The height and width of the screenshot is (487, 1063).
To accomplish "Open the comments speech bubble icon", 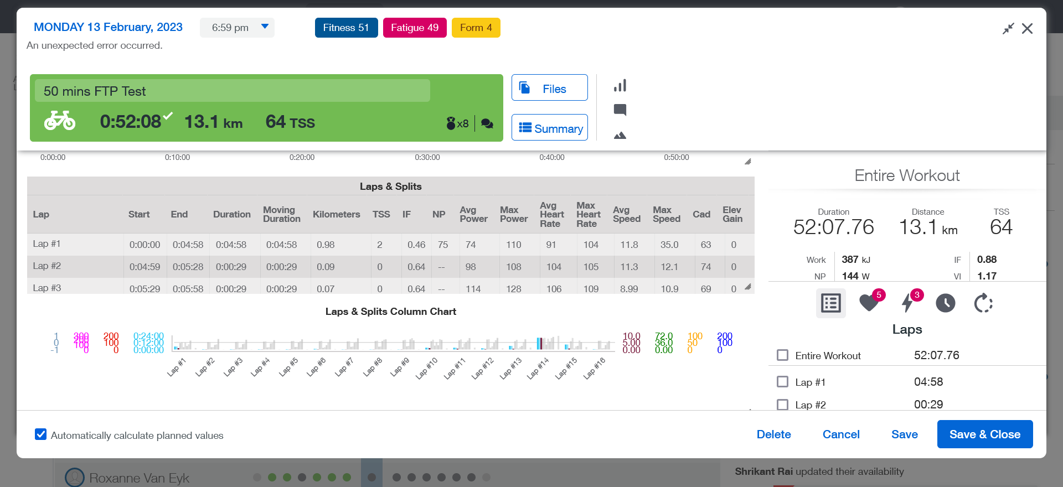I will (x=620, y=110).
